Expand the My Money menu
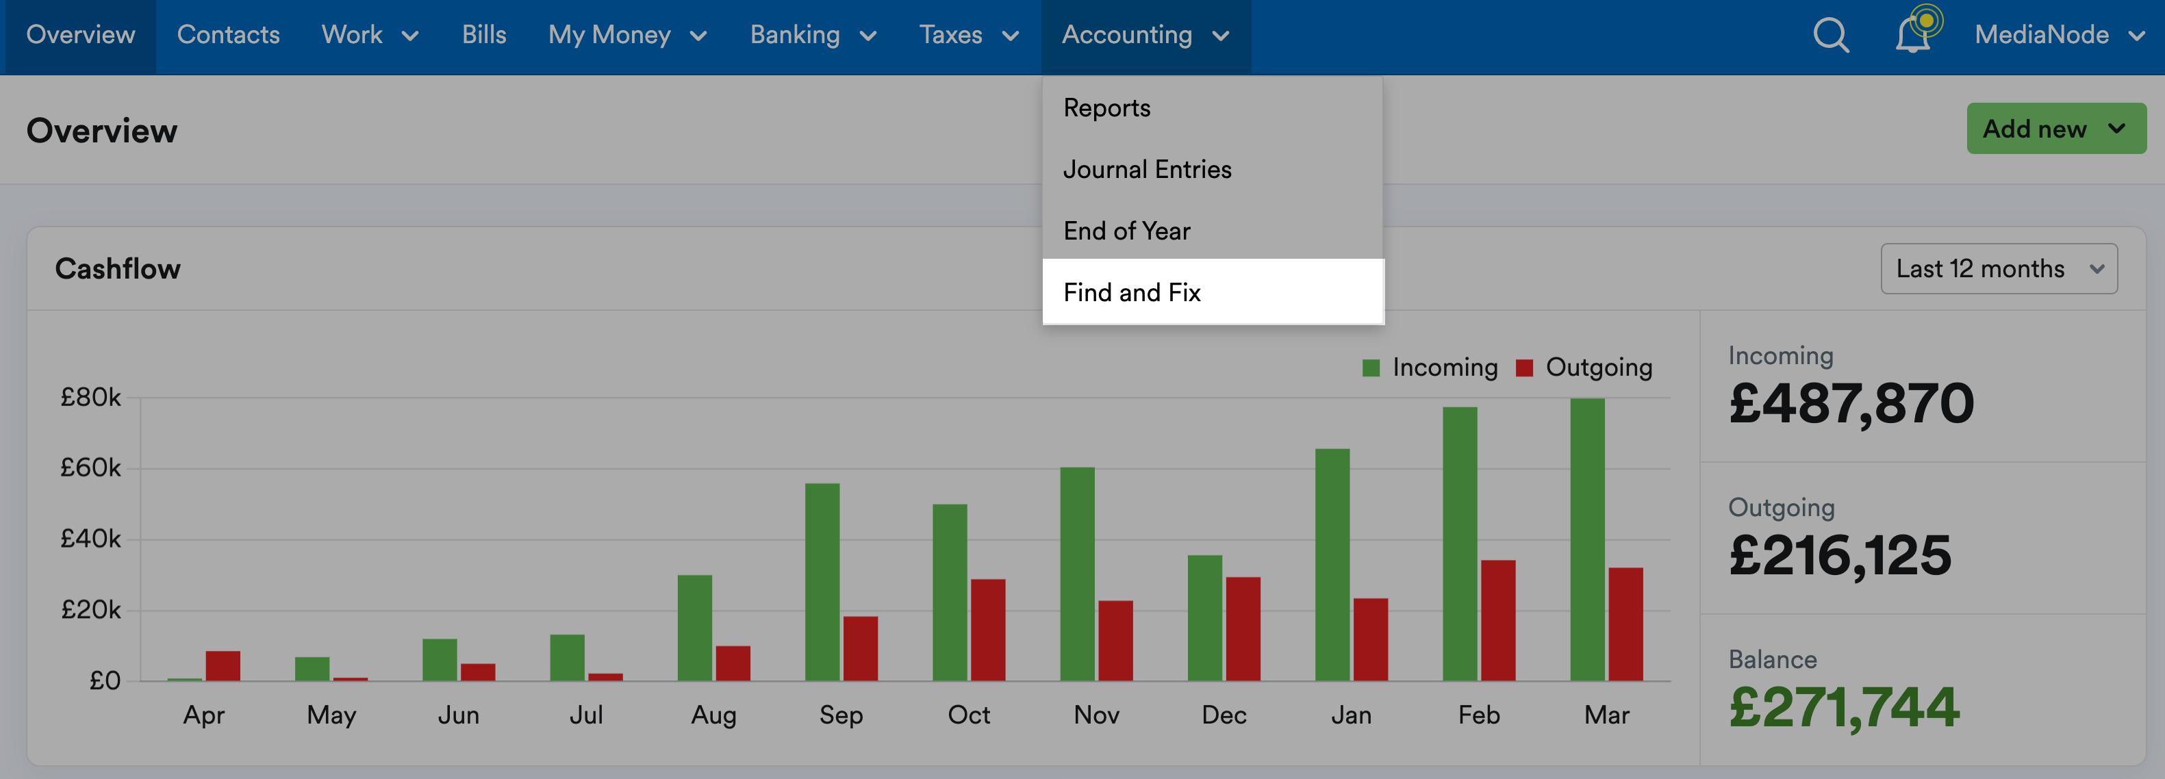The height and width of the screenshot is (779, 2165). tap(627, 34)
